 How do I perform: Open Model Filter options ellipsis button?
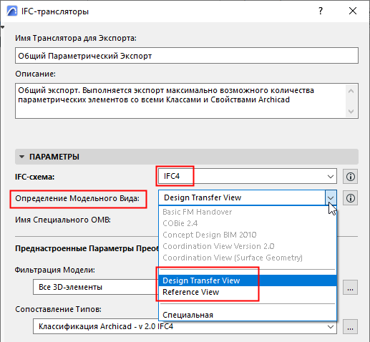tap(350, 287)
